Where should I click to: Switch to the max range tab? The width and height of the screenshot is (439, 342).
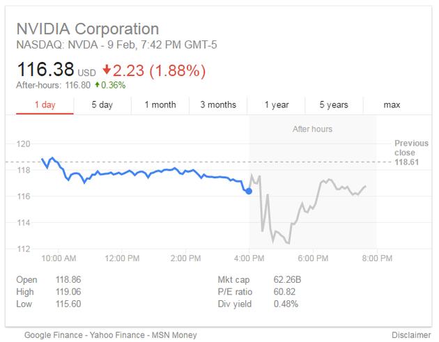392,105
